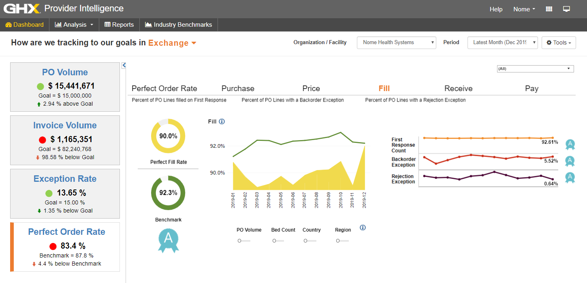The height and width of the screenshot is (283, 587).
Task: Open the Organization / Facility dropdown
Action: [x=396, y=43]
